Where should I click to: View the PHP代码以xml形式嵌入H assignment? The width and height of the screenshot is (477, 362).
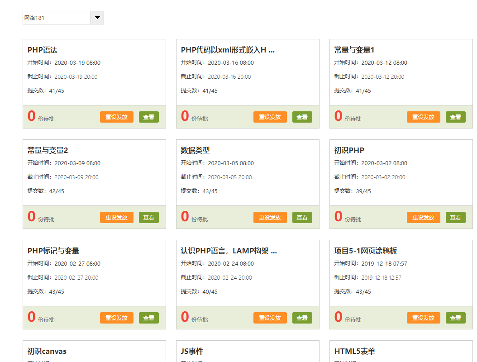click(302, 117)
